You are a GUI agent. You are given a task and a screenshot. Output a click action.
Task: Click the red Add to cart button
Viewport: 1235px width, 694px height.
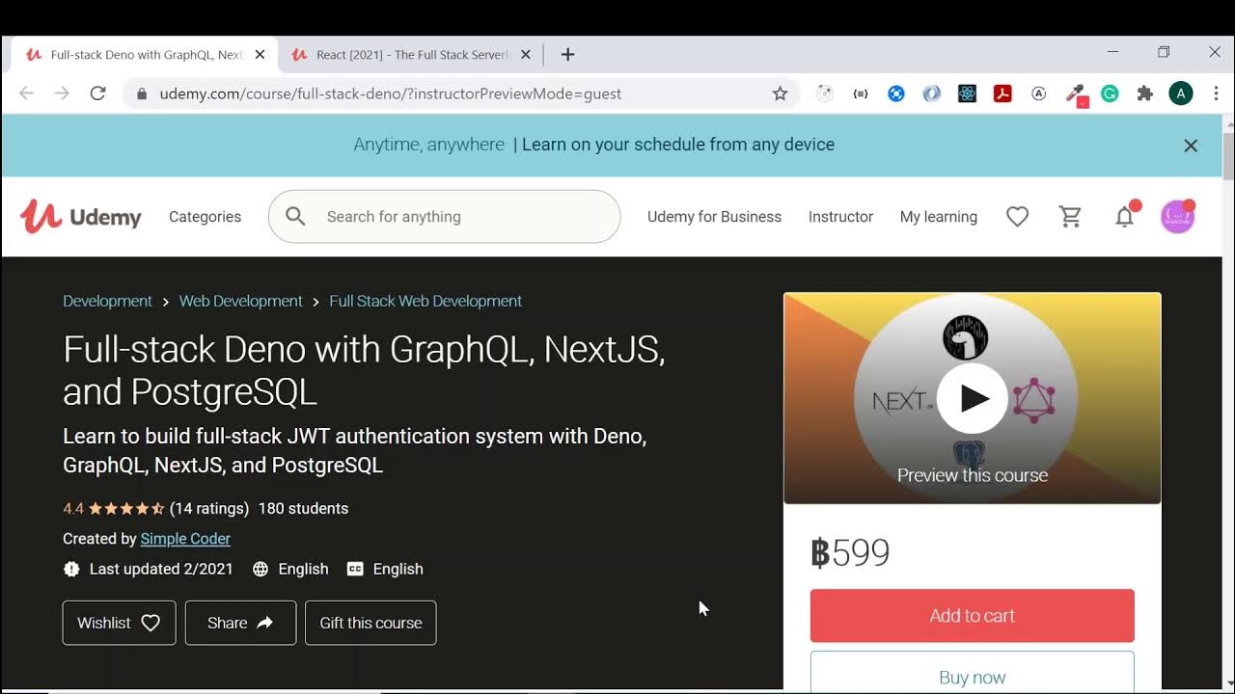point(973,616)
